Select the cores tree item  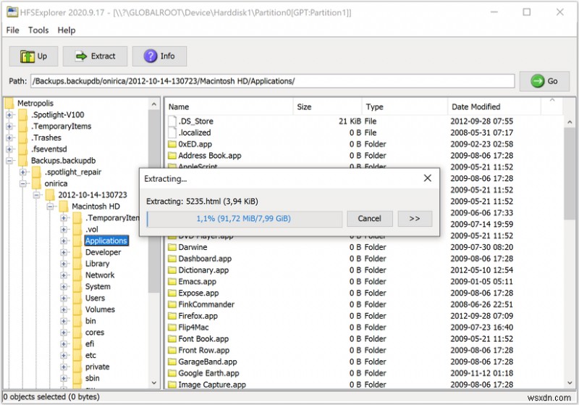point(95,333)
